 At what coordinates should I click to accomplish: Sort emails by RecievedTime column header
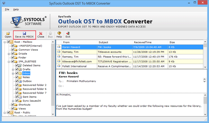click(150, 42)
